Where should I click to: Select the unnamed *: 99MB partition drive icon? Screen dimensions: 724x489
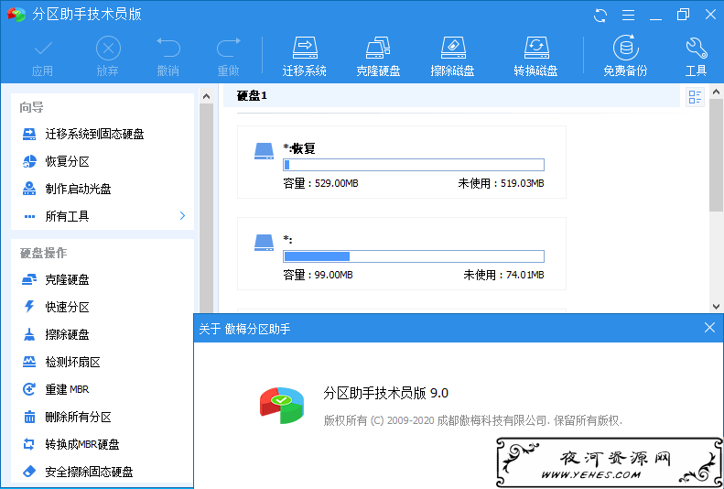pyautogui.click(x=264, y=243)
